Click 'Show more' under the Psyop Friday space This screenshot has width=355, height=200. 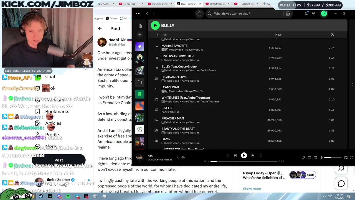tap(252, 189)
